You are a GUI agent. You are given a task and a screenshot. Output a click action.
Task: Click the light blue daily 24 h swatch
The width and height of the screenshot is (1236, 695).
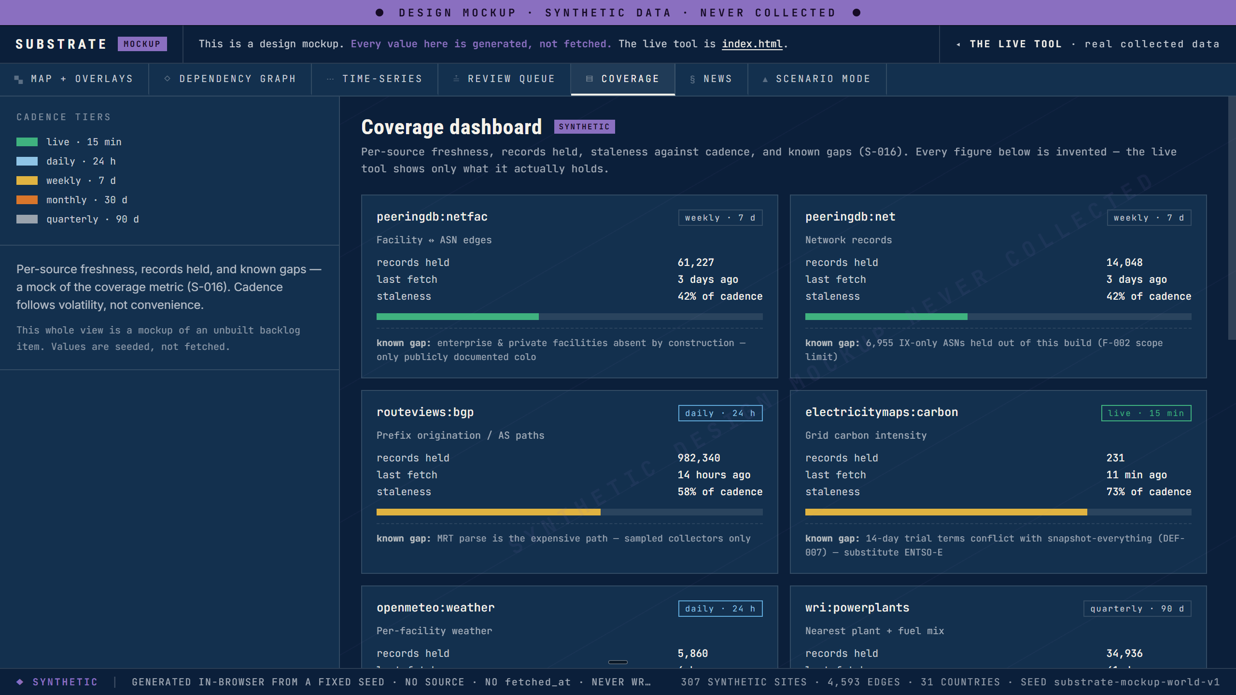[x=27, y=161]
